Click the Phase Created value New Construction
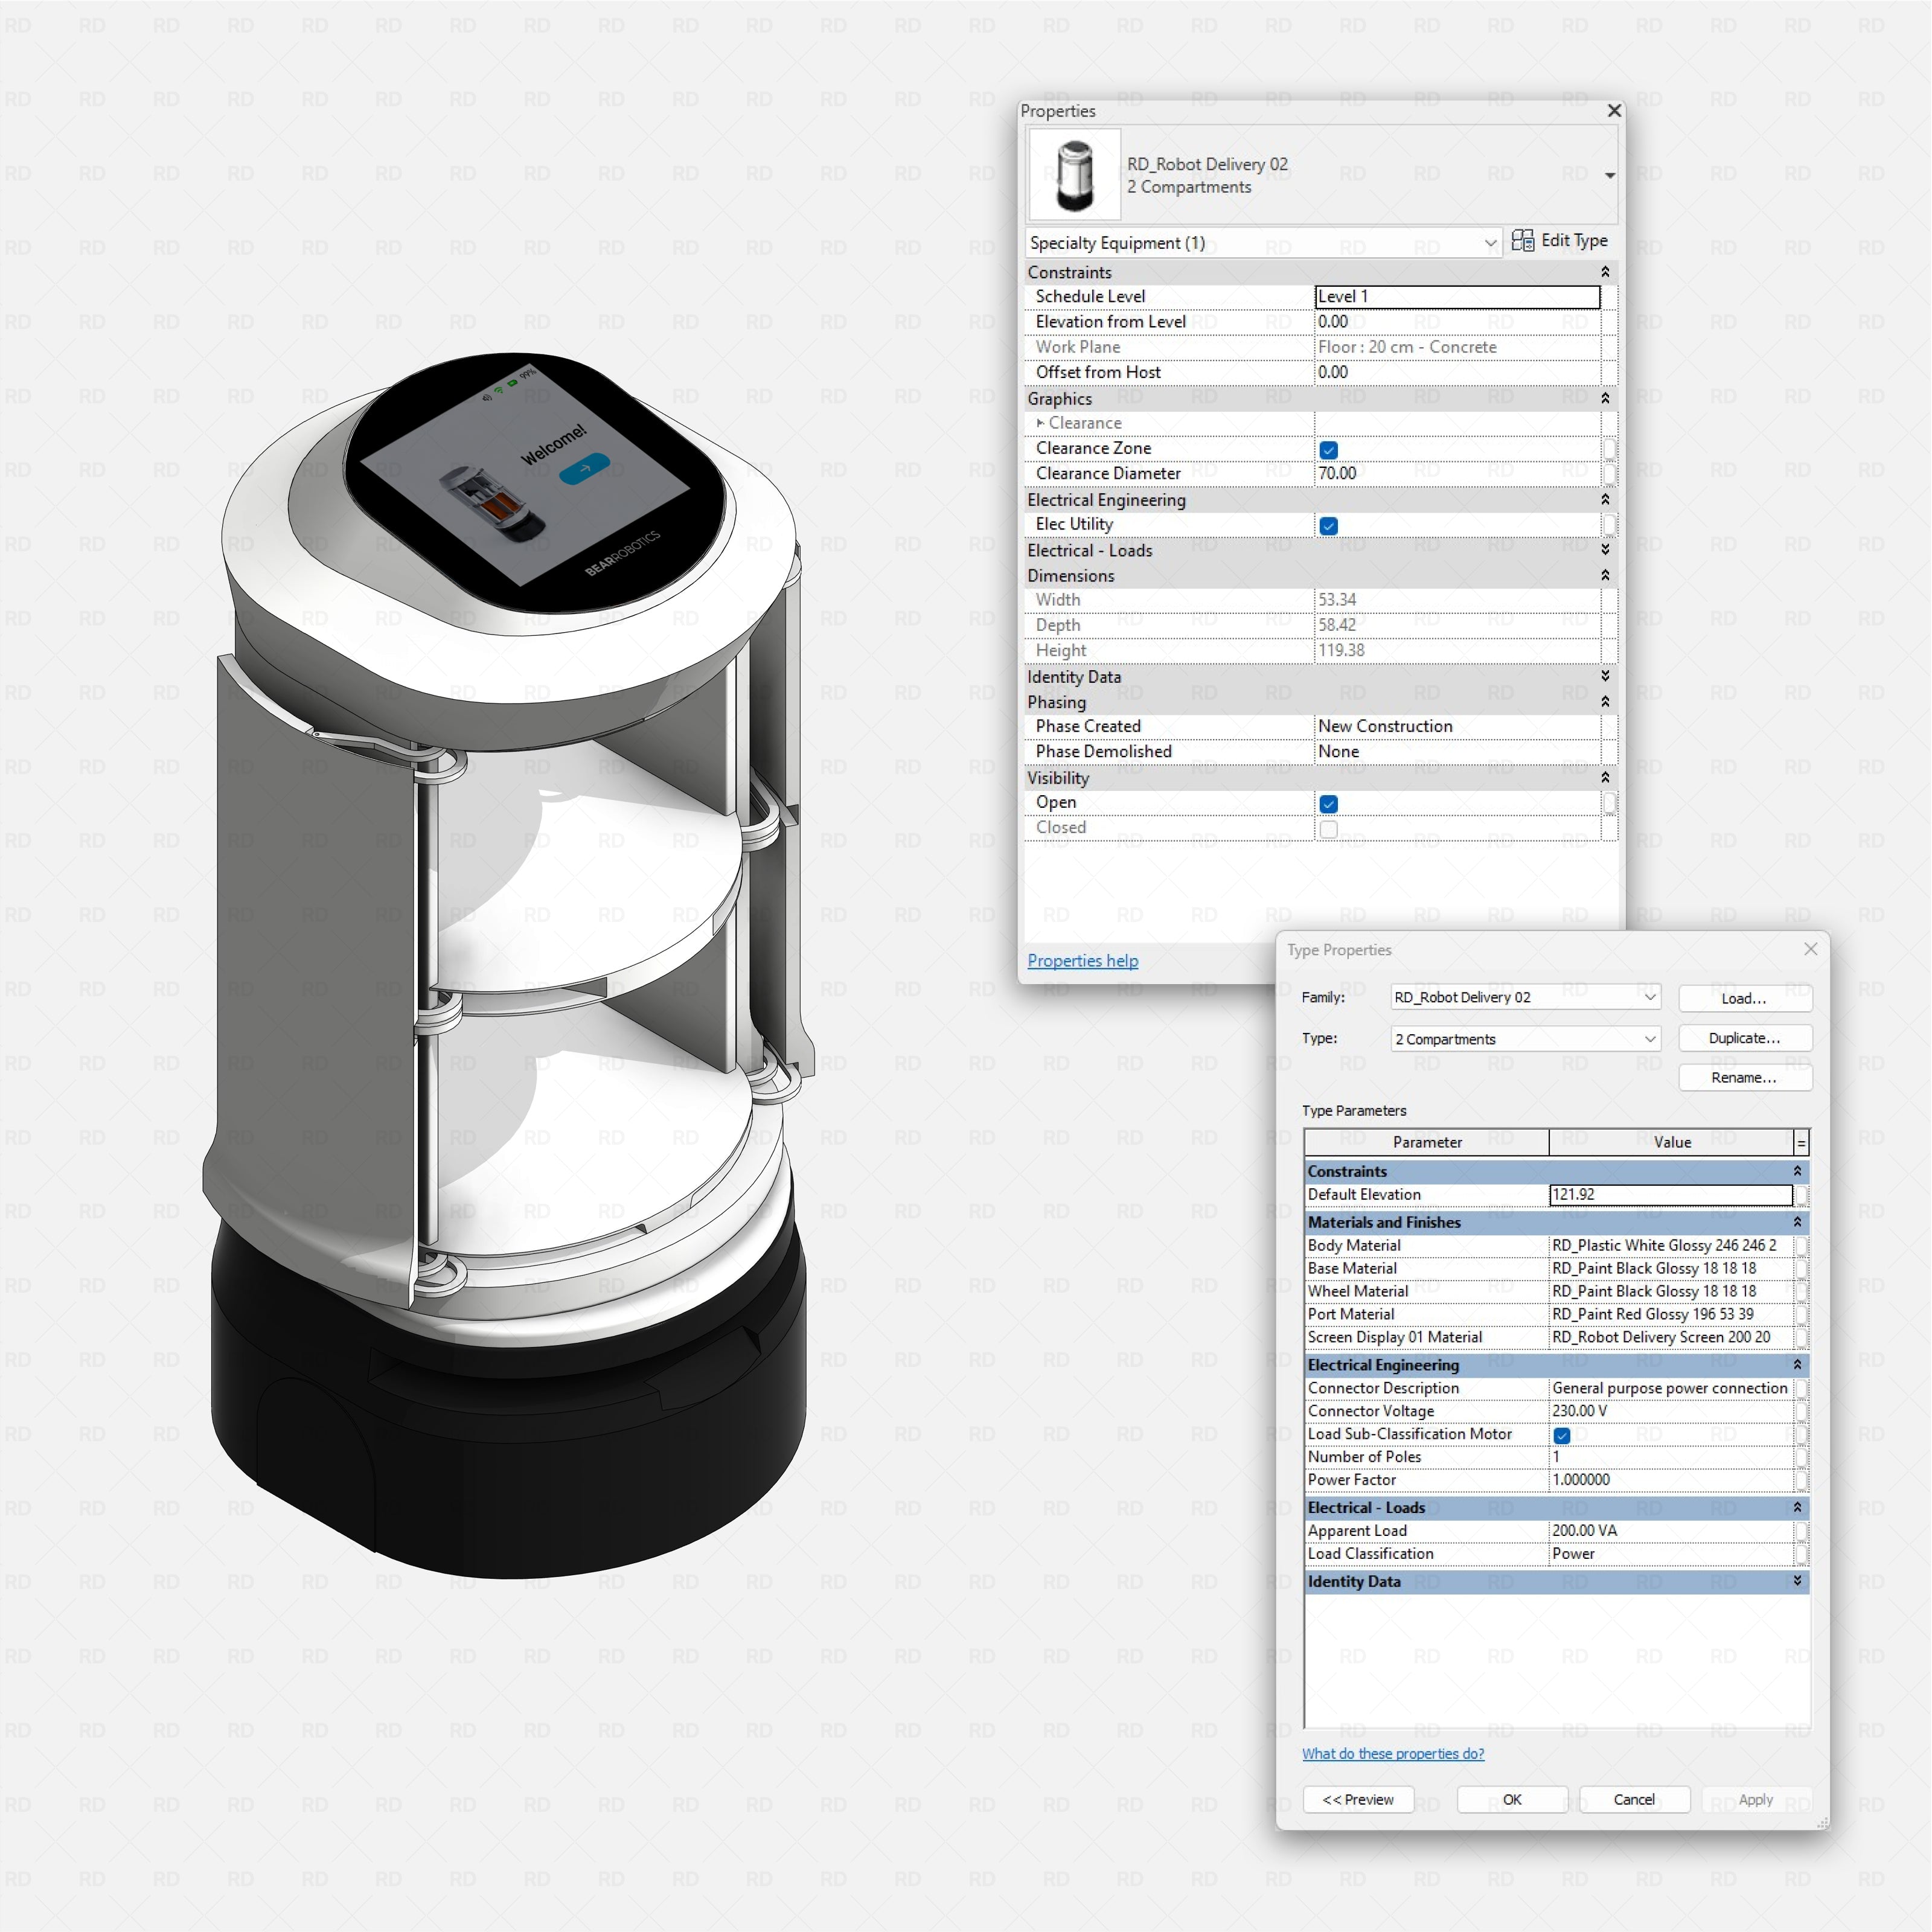The image size is (1932, 1932). coord(1457,727)
